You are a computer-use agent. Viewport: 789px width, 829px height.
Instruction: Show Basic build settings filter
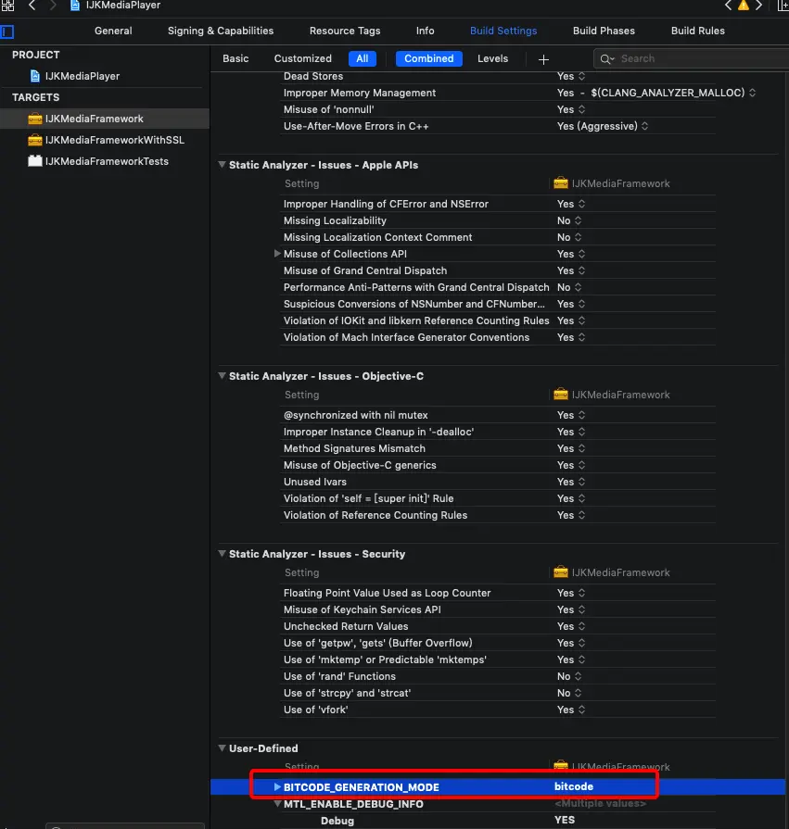tap(235, 58)
